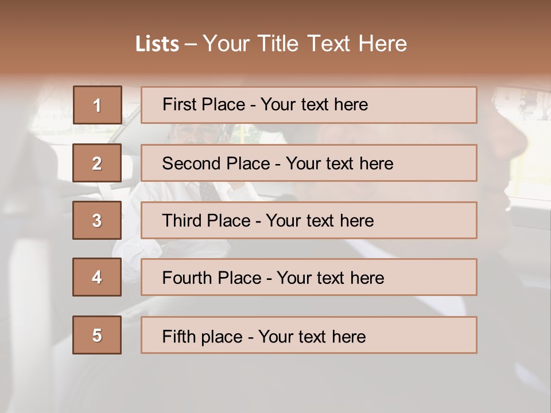Click the number 3 box
The image size is (551, 413).
pyautogui.click(x=97, y=220)
